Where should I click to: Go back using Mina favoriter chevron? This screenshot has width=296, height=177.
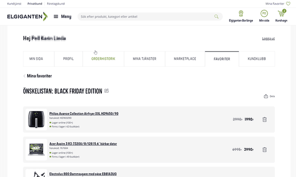pos(25,76)
